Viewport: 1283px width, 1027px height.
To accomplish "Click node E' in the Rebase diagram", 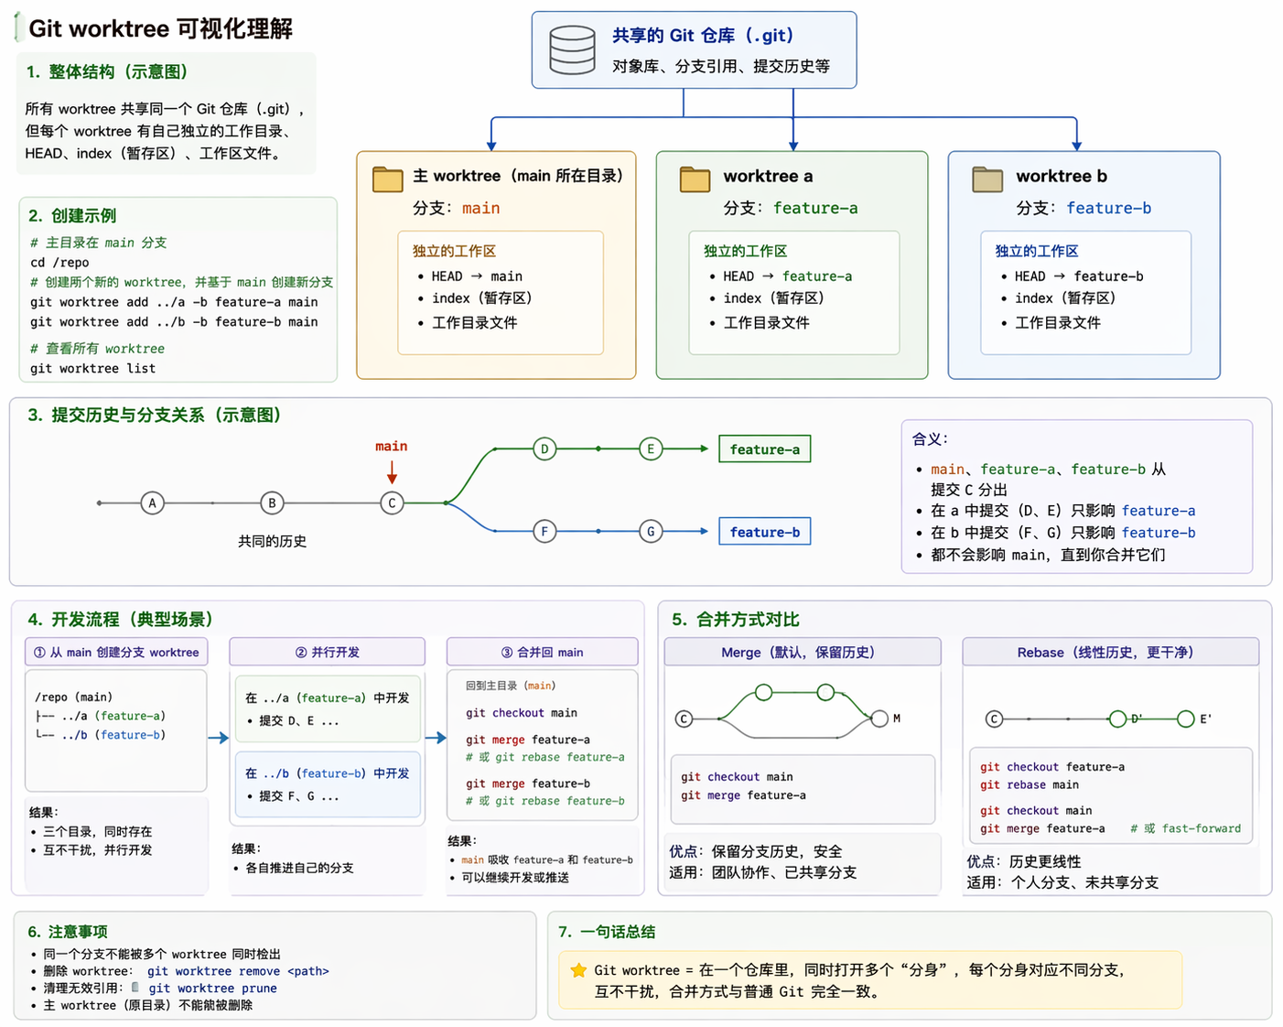I will click(1186, 719).
